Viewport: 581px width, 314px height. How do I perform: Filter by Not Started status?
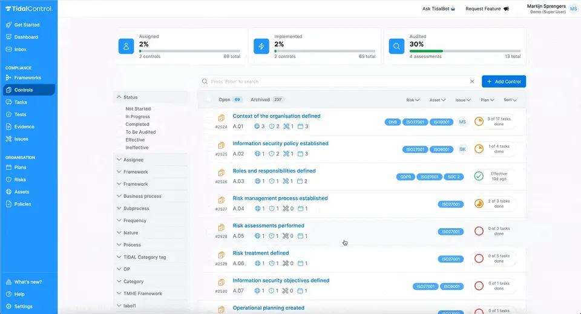[138, 109]
